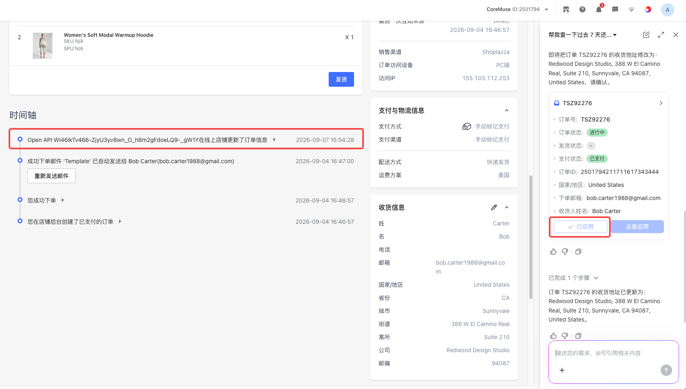Start a new chat with compose icon
Screen dimensions: 686x389
[x=646, y=35]
